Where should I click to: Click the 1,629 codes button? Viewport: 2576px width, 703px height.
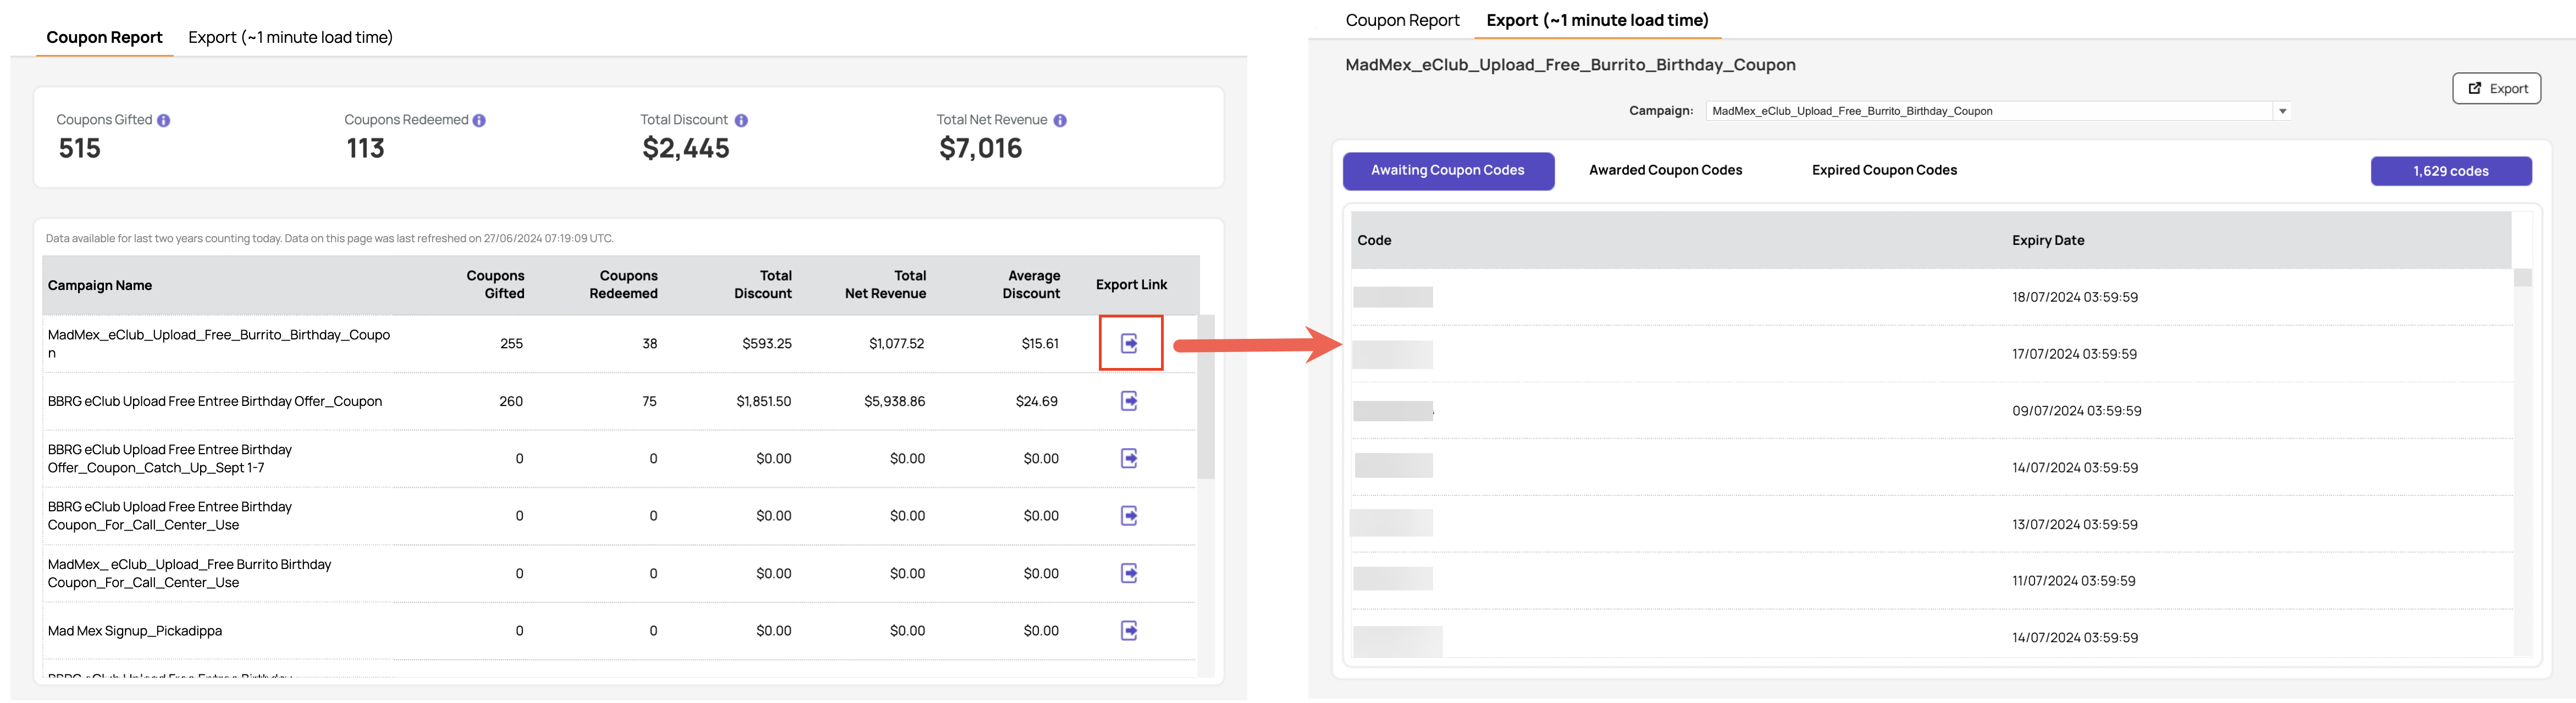[x=2451, y=172]
